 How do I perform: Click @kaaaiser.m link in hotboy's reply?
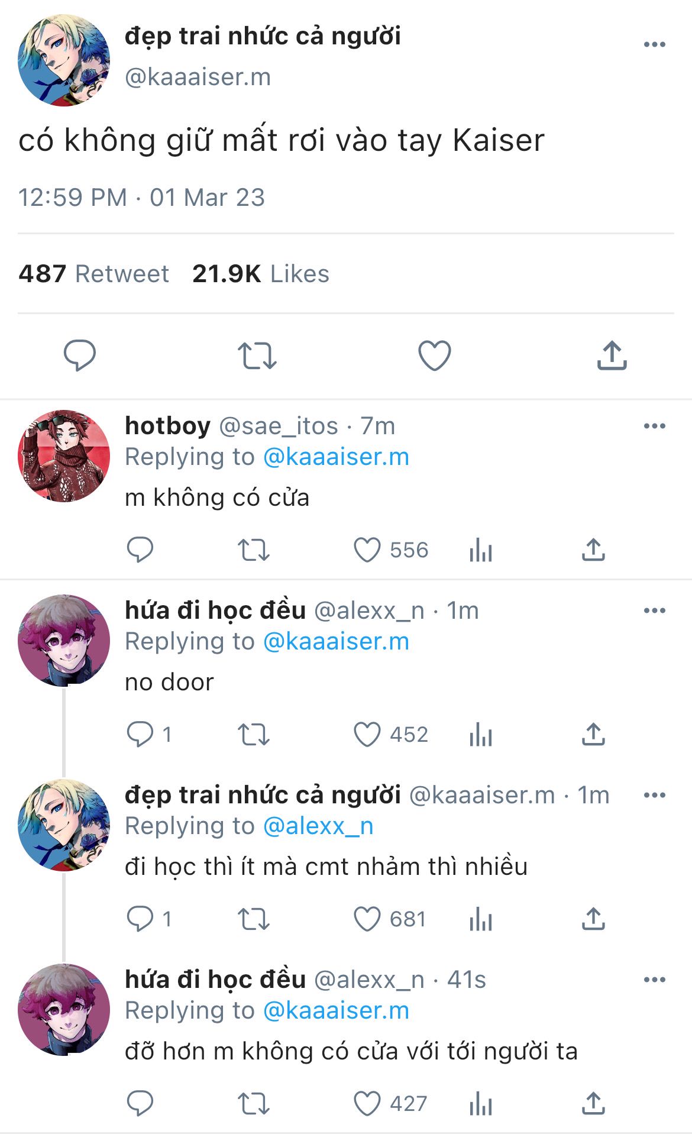tap(336, 457)
